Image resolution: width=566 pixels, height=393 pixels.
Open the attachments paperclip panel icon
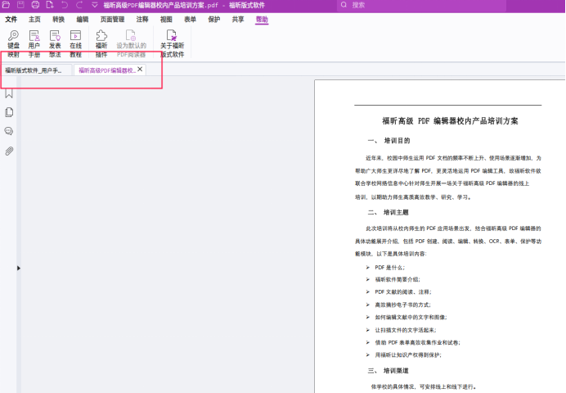point(9,151)
